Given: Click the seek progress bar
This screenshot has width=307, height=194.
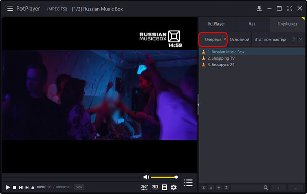Looking at the screenshot, I should (72, 177).
